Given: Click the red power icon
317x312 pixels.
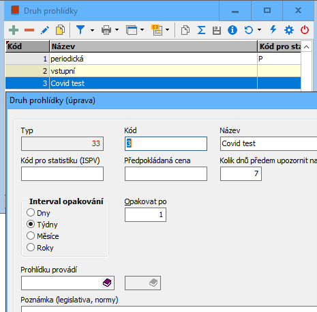Looking at the screenshot, I should point(305,30).
